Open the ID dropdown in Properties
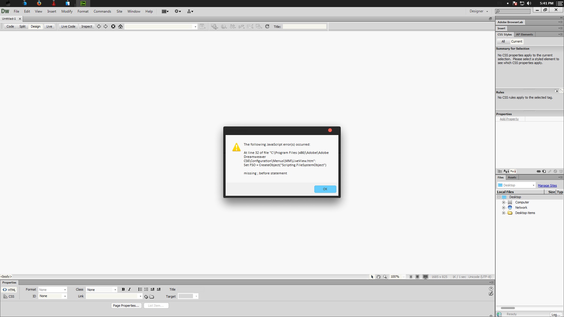The image size is (564, 317). pyautogui.click(x=53, y=296)
